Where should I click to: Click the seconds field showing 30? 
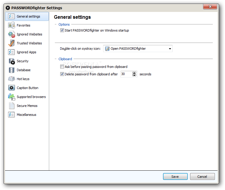tap(126, 74)
